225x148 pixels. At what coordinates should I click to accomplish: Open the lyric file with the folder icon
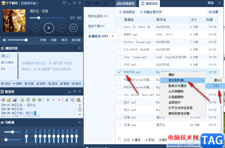tap(9, 100)
